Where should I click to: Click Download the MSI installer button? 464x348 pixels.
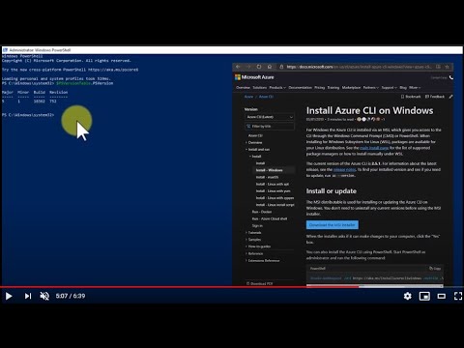click(333, 225)
